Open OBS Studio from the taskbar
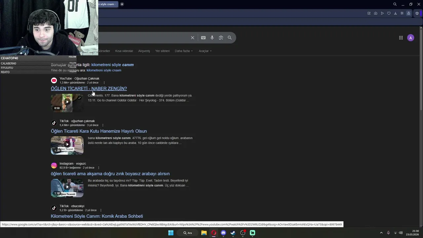Viewport: 423px width, 238px height. point(243,233)
